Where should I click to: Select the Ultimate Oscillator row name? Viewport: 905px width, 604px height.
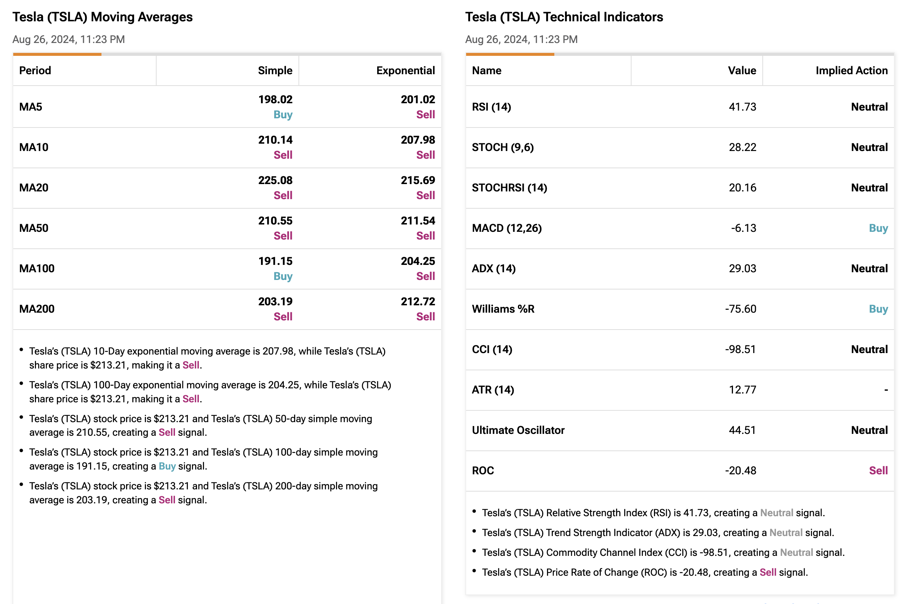click(x=518, y=430)
